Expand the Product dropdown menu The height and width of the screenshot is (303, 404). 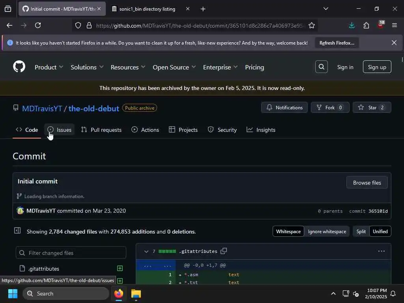[x=49, y=67]
